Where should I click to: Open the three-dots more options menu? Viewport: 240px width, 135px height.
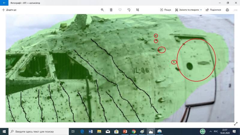click(x=236, y=10)
